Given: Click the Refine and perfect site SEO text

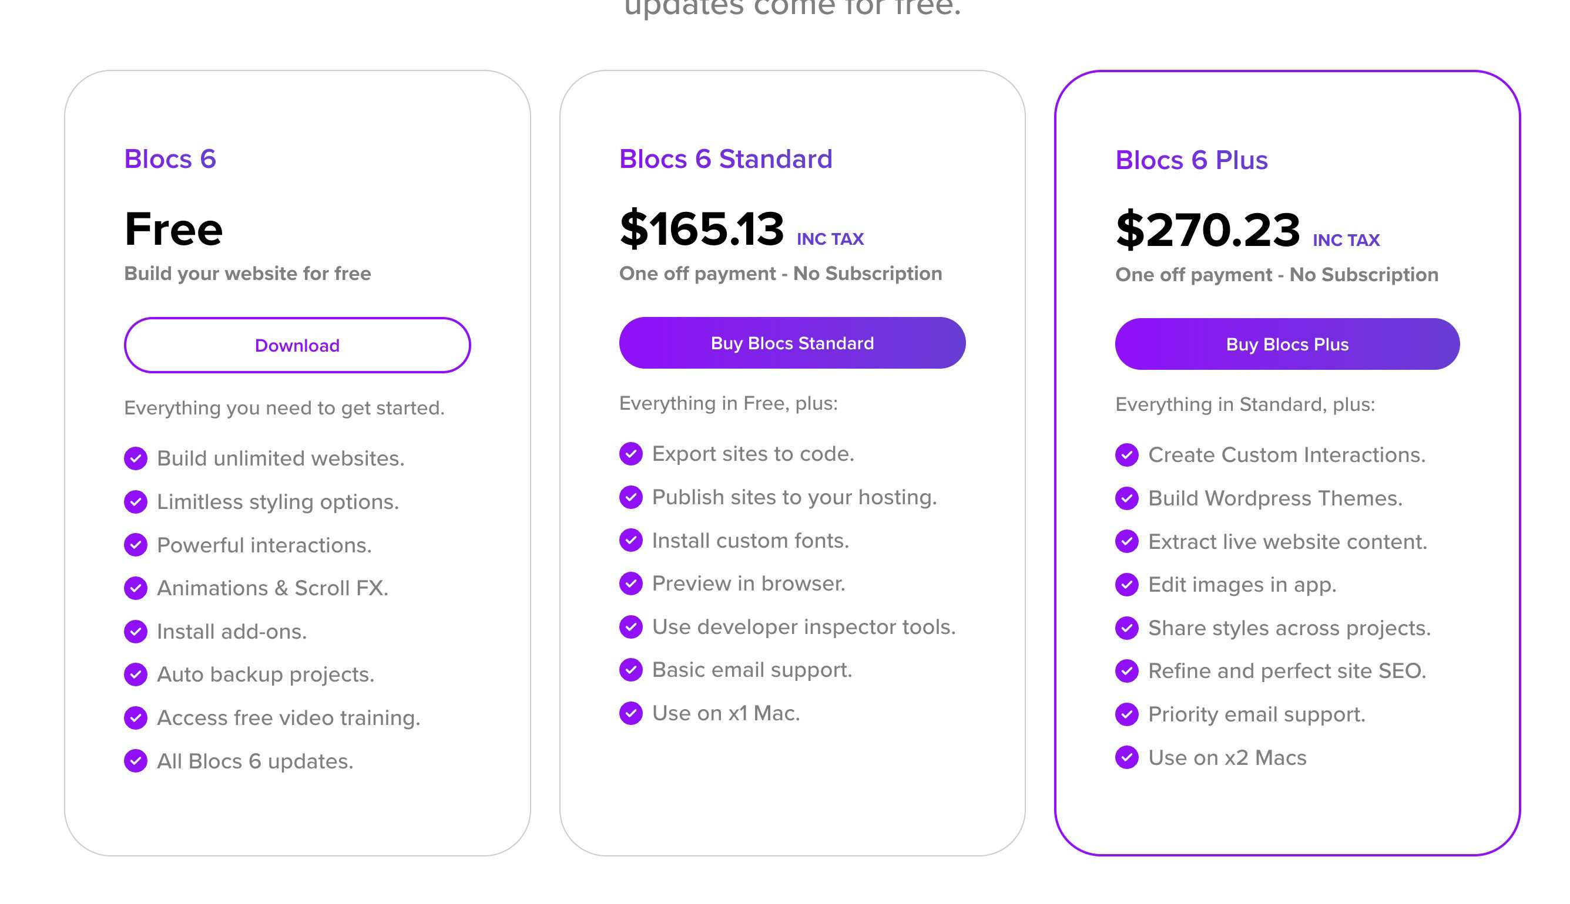Looking at the screenshot, I should click(x=1287, y=671).
